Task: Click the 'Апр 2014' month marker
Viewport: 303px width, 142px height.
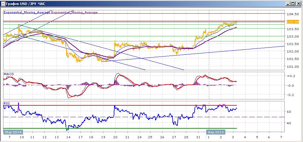Action: tap(216, 132)
